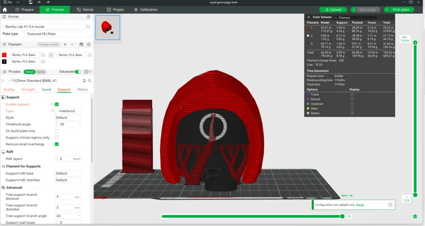The height and width of the screenshot is (226, 425).
Task: Switch to the Project tab
Action: tap(115, 10)
